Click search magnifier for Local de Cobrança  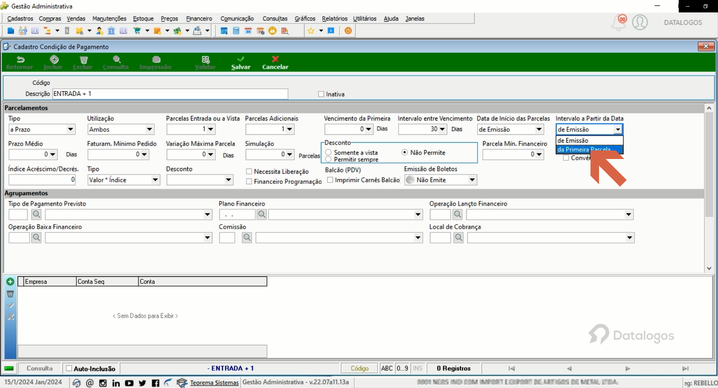click(459, 238)
